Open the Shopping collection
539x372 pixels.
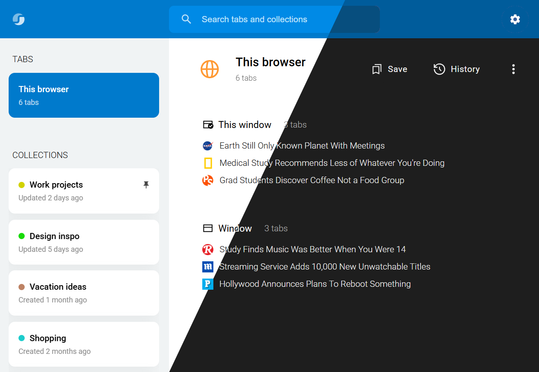[84, 344]
